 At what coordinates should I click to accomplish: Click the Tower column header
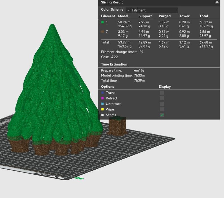point(184,16)
